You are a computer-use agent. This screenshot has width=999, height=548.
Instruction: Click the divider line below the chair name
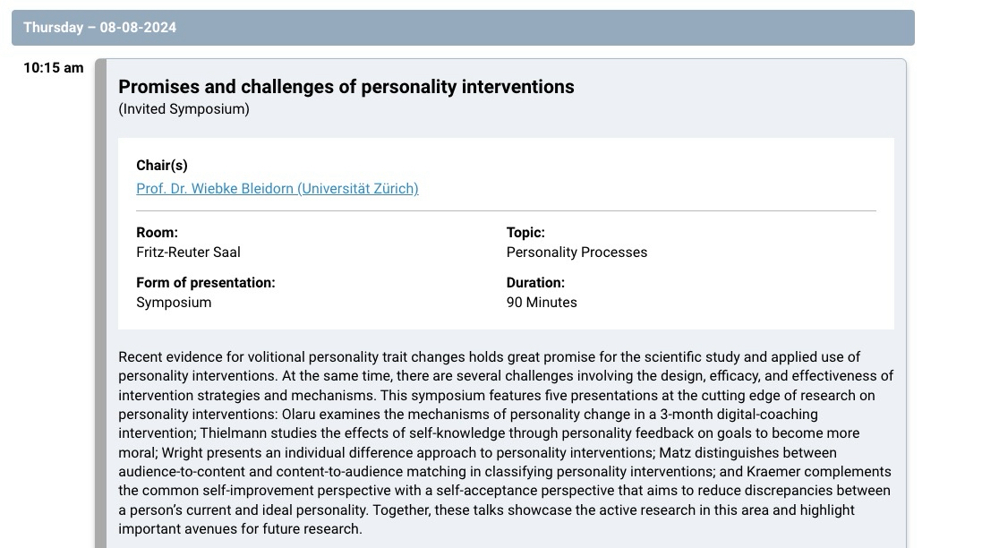(x=506, y=211)
